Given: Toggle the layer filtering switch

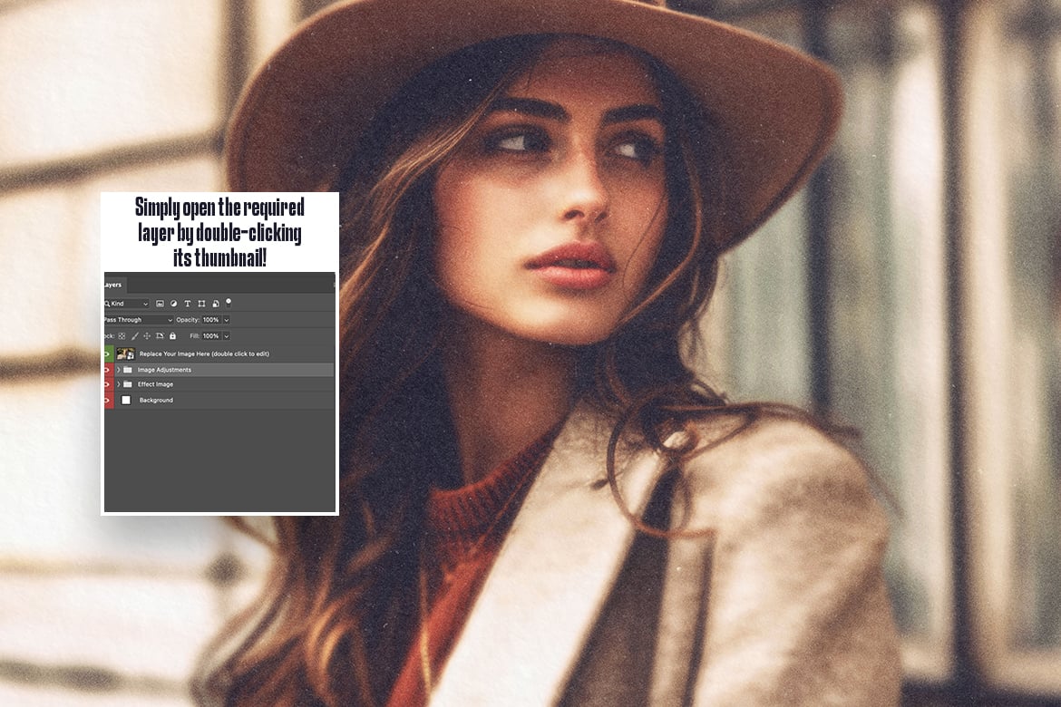Looking at the screenshot, I should coord(229,303).
